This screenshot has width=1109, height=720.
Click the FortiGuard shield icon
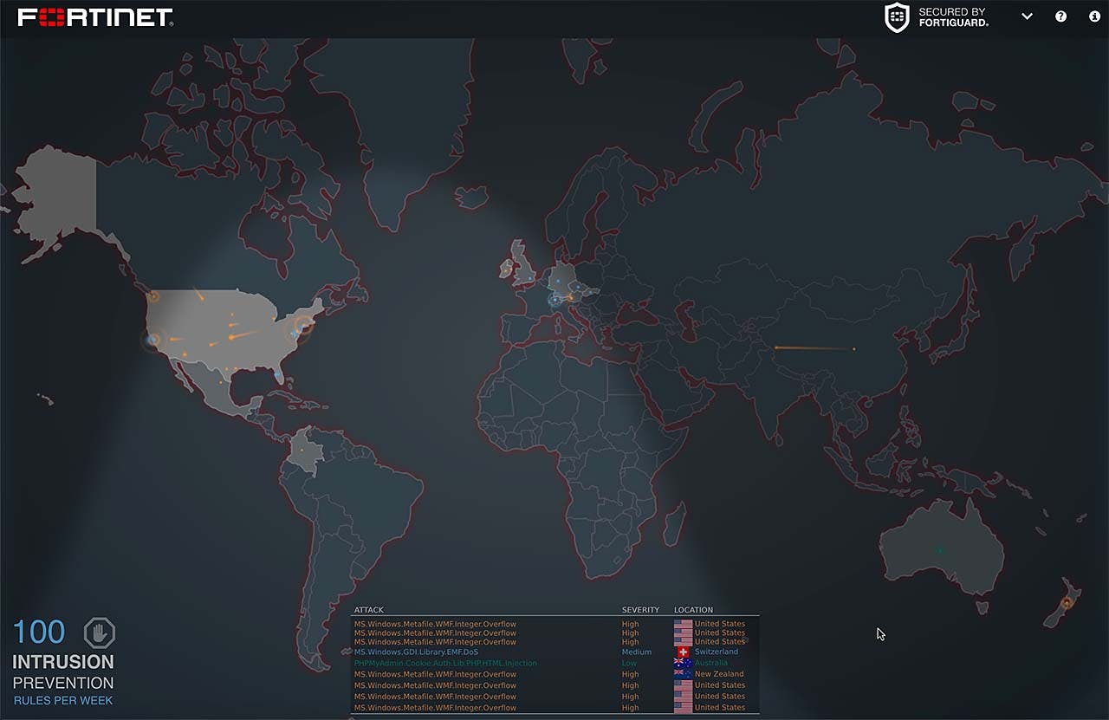pyautogui.click(x=897, y=17)
